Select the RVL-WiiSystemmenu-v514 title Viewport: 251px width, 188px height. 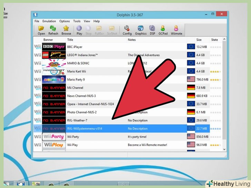pos(84,128)
